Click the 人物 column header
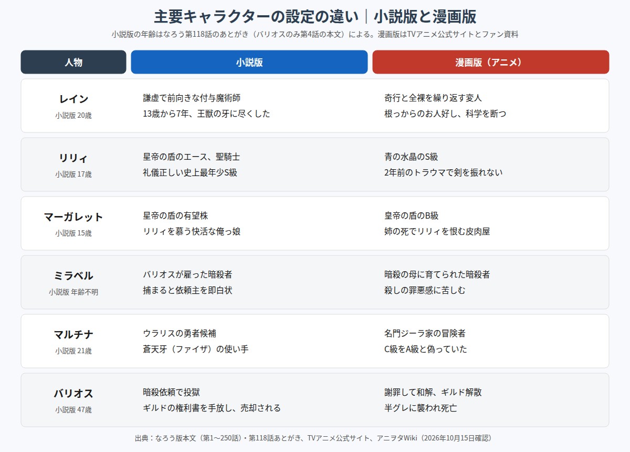This screenshot has height=452, width=630. pyautogui.click(x=73, y=62)
